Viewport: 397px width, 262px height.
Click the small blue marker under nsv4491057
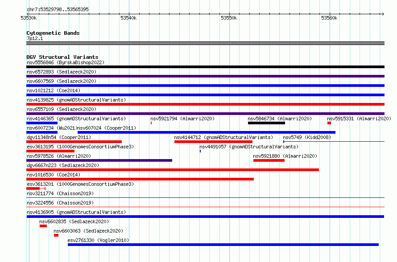[200, 151]
